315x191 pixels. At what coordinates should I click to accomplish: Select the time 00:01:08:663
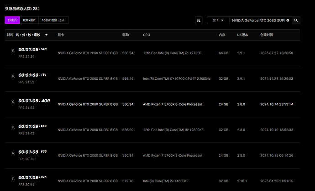[32, 126]
